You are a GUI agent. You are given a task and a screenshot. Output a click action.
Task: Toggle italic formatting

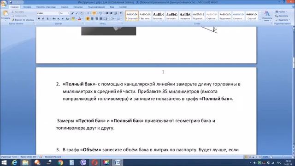point(43,18)
